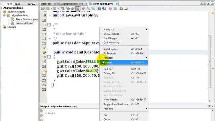Choose Insert Code... from context menu
The image size is (215, 121).
click(124, 49)
